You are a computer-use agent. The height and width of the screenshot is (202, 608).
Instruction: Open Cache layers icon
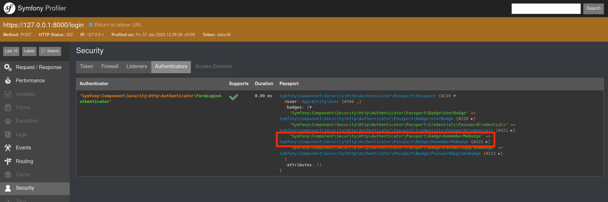[x=8, y=174]
